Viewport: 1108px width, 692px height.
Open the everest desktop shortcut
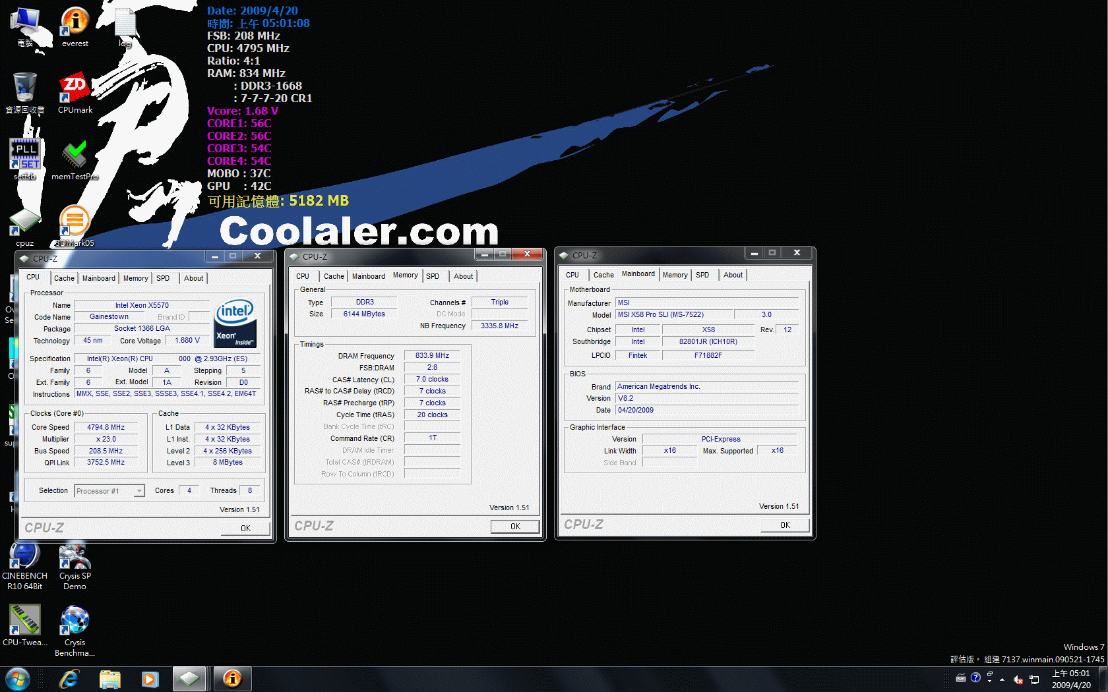(75, 26)
